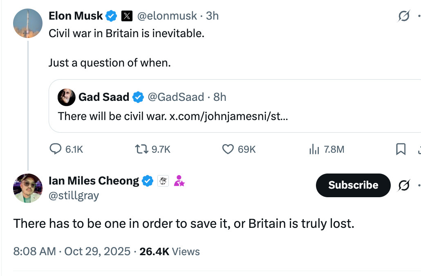Open the @stillgray profile handle

[x=74, y=196]
